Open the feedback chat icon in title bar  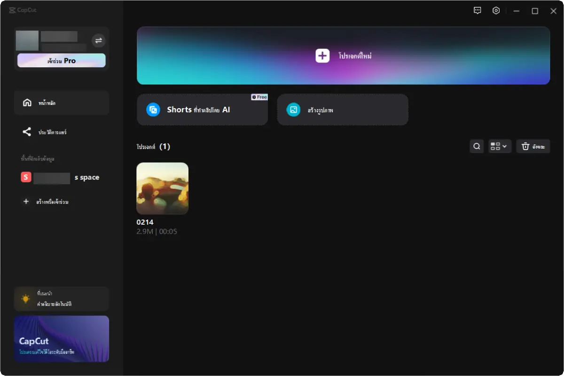[478, 10]
